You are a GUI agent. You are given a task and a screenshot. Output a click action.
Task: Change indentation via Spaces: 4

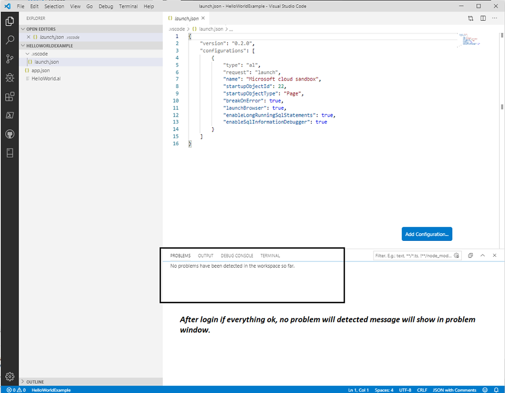tap(384, 390)
